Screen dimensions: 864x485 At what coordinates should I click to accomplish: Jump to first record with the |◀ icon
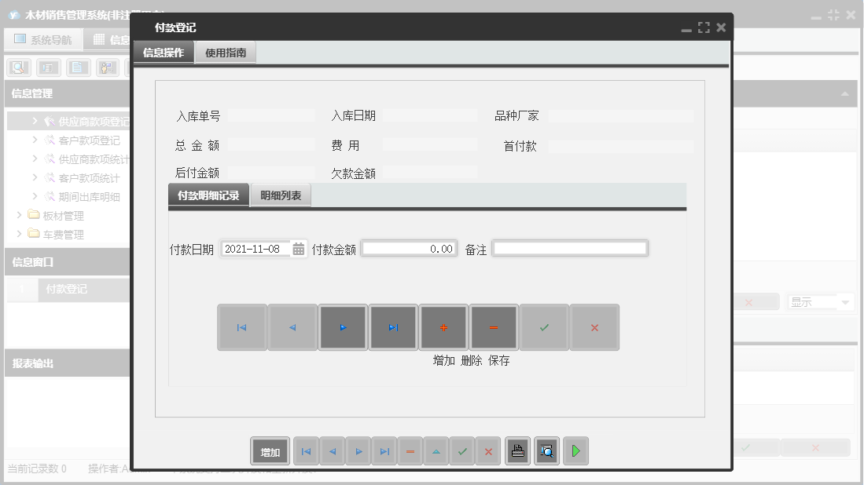click(242, 326)
